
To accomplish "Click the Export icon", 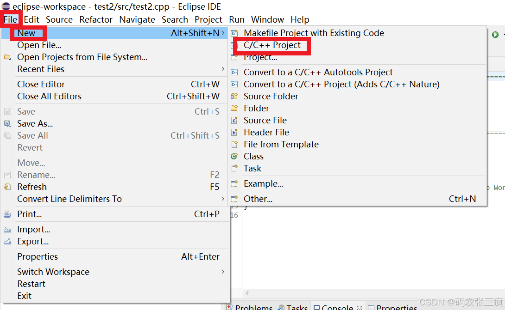I will pyautogui.click(x=7, y=242).
